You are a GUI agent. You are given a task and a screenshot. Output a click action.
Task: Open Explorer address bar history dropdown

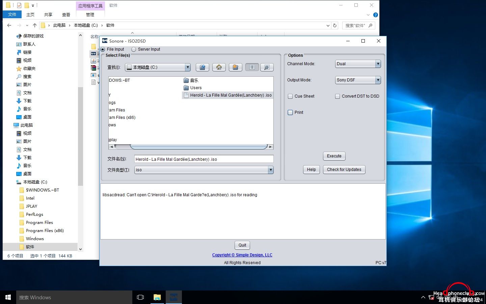click(x=328, y=25)
